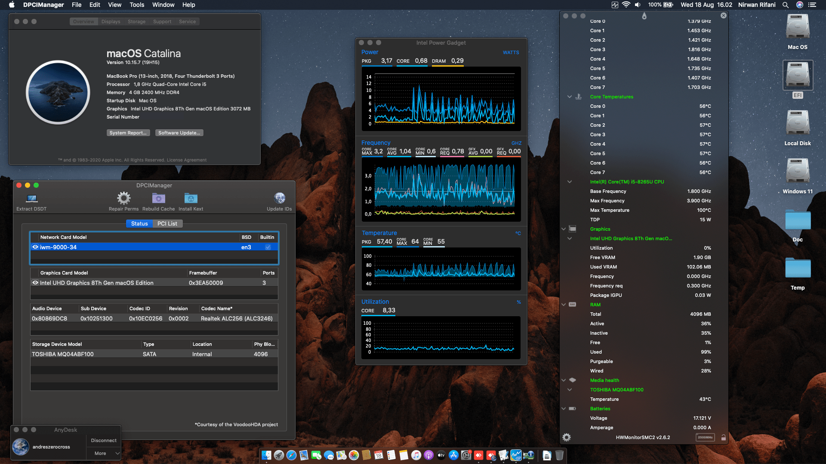Image resolution: width=826 pixels, height=464 pixels.
Task: Select Realtek ALC256 (ALC3246) audio row
Action: point(154,318)
